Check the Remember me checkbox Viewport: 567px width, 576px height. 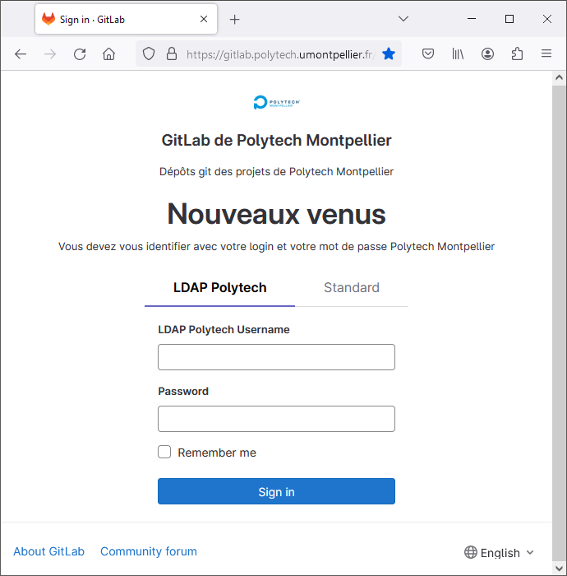click(164, 452)
